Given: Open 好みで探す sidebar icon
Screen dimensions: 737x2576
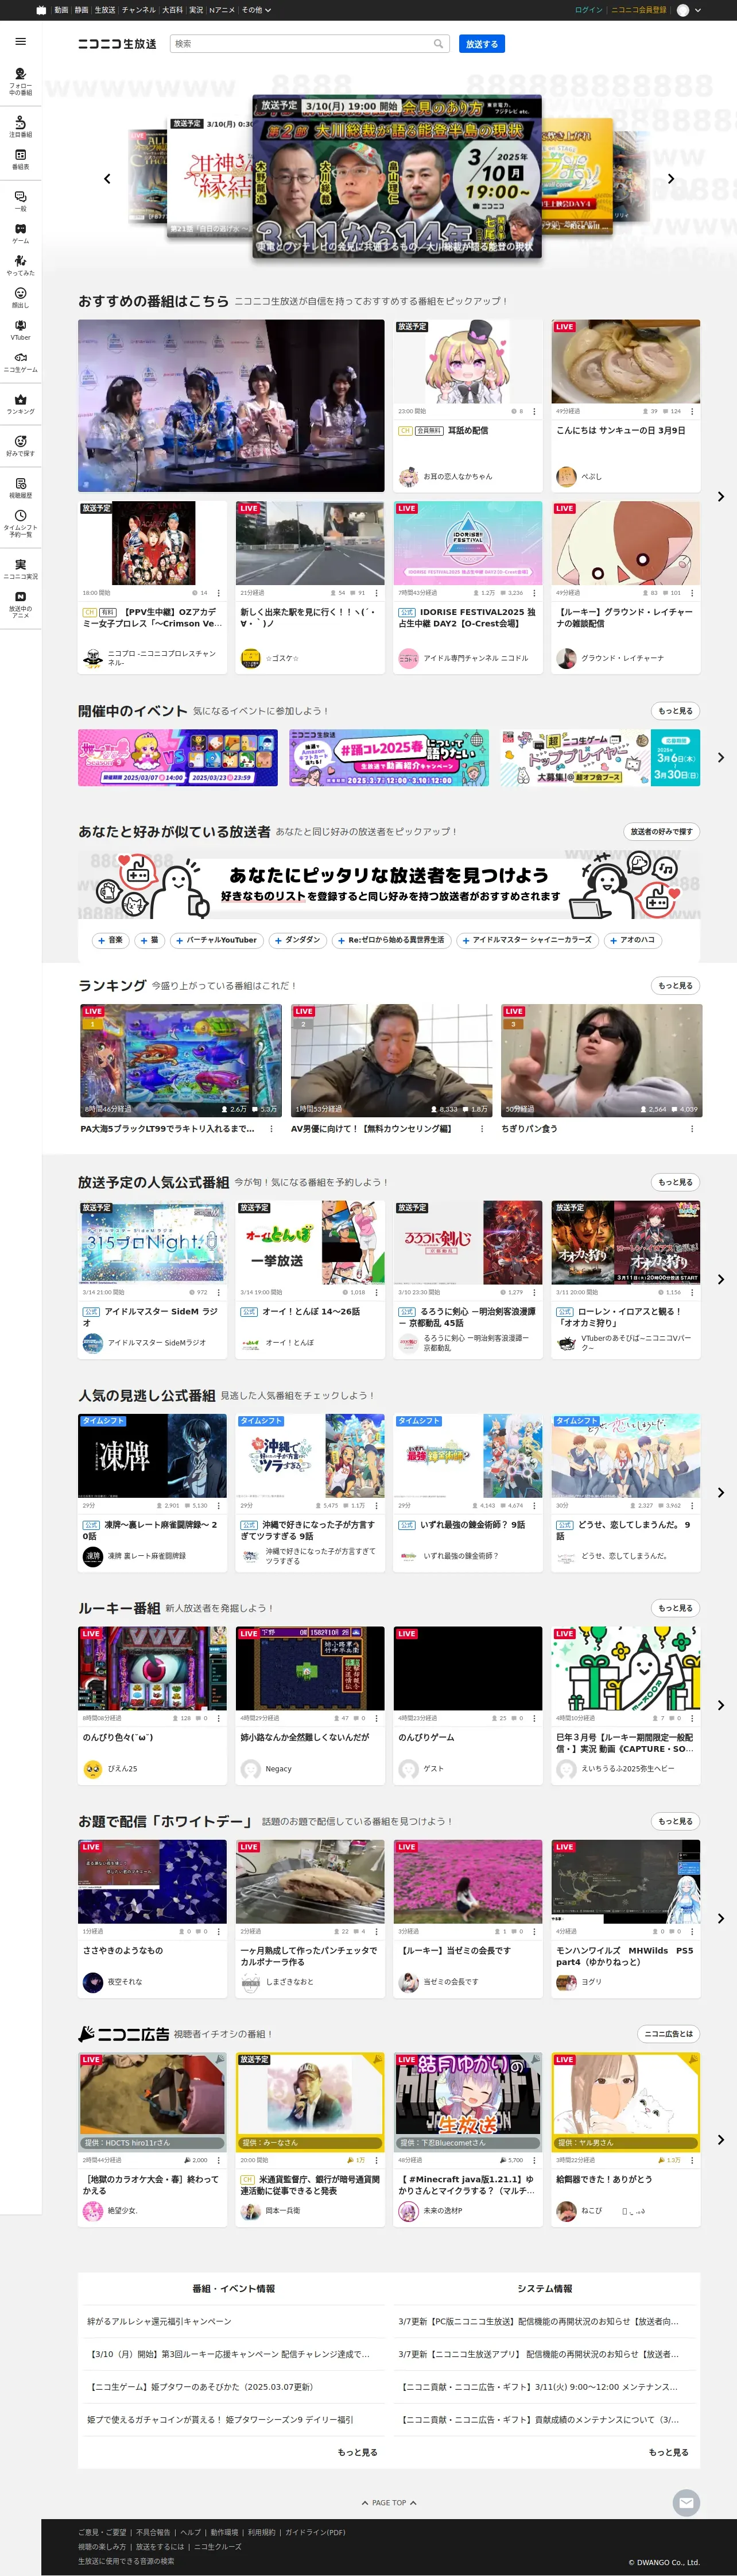Looking at the screenshot, I should point(20,445).
